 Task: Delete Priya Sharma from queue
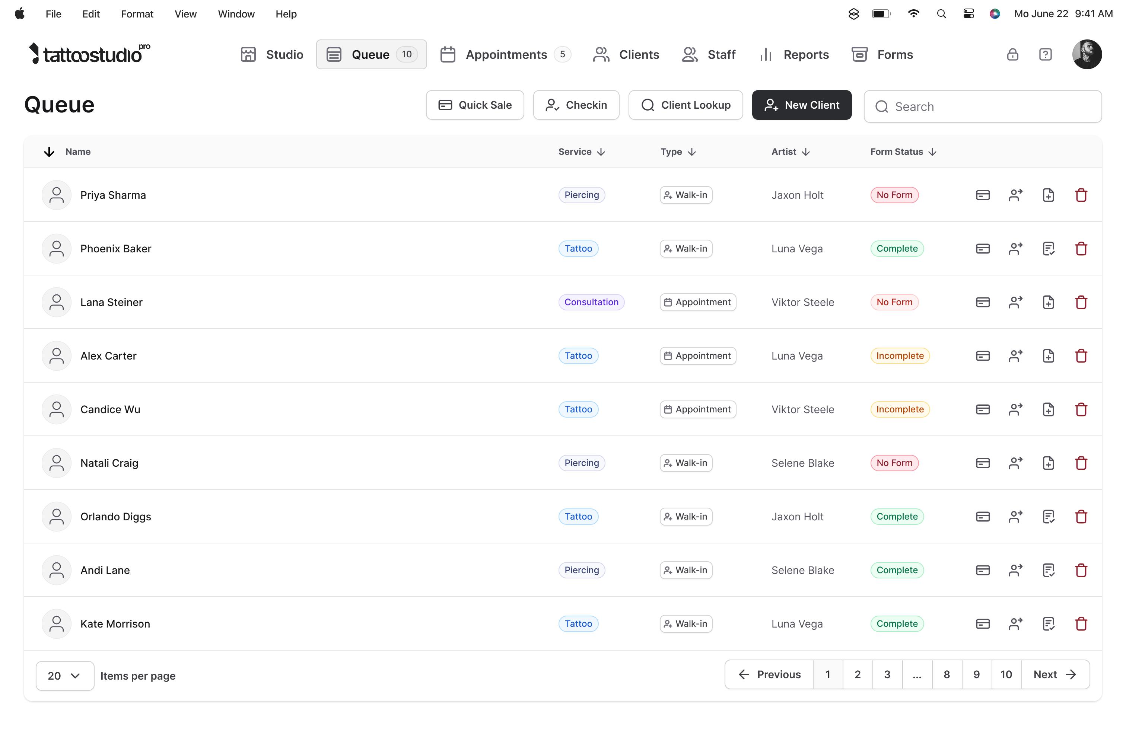point(1081,195)
